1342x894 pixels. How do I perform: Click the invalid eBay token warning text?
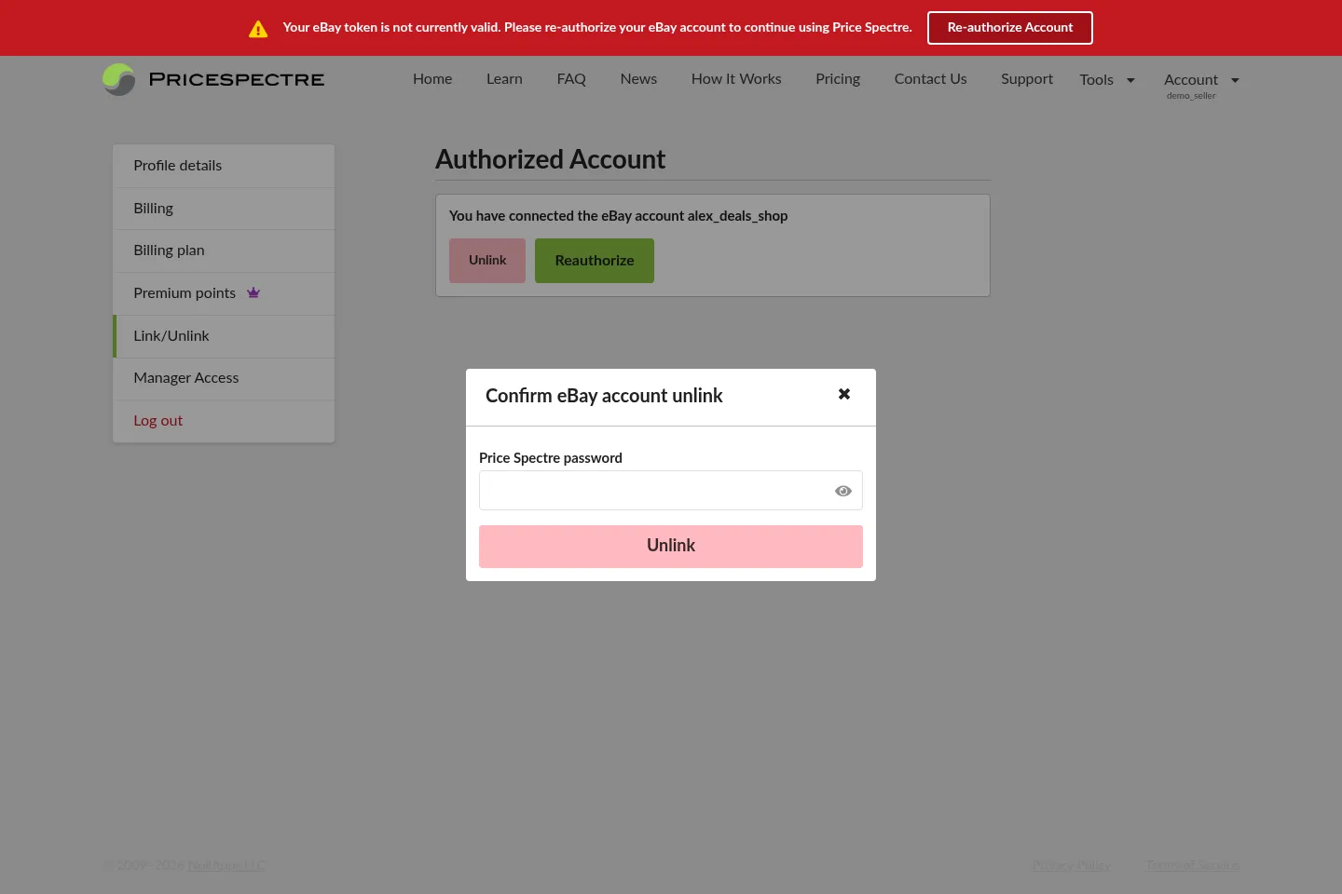point(597,28)
